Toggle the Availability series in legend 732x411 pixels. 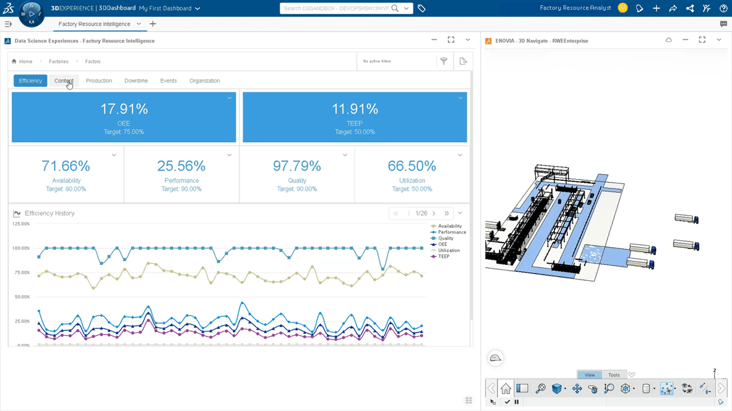point(449,227)
